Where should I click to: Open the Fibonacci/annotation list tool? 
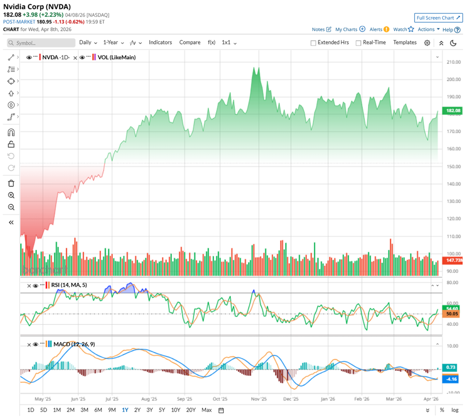[11, 69]
